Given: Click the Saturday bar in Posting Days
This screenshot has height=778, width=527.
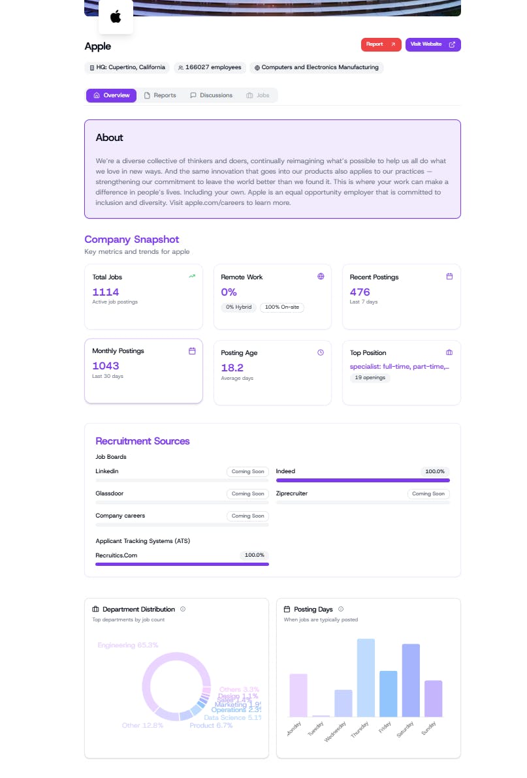Looking at the screenshot, I should pyautogui.click(x=411, y=680).
